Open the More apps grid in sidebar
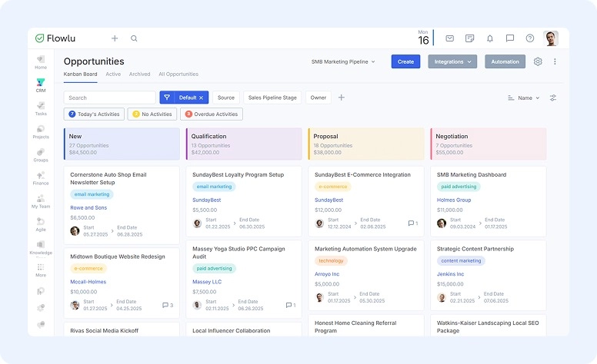 [41, 270]
